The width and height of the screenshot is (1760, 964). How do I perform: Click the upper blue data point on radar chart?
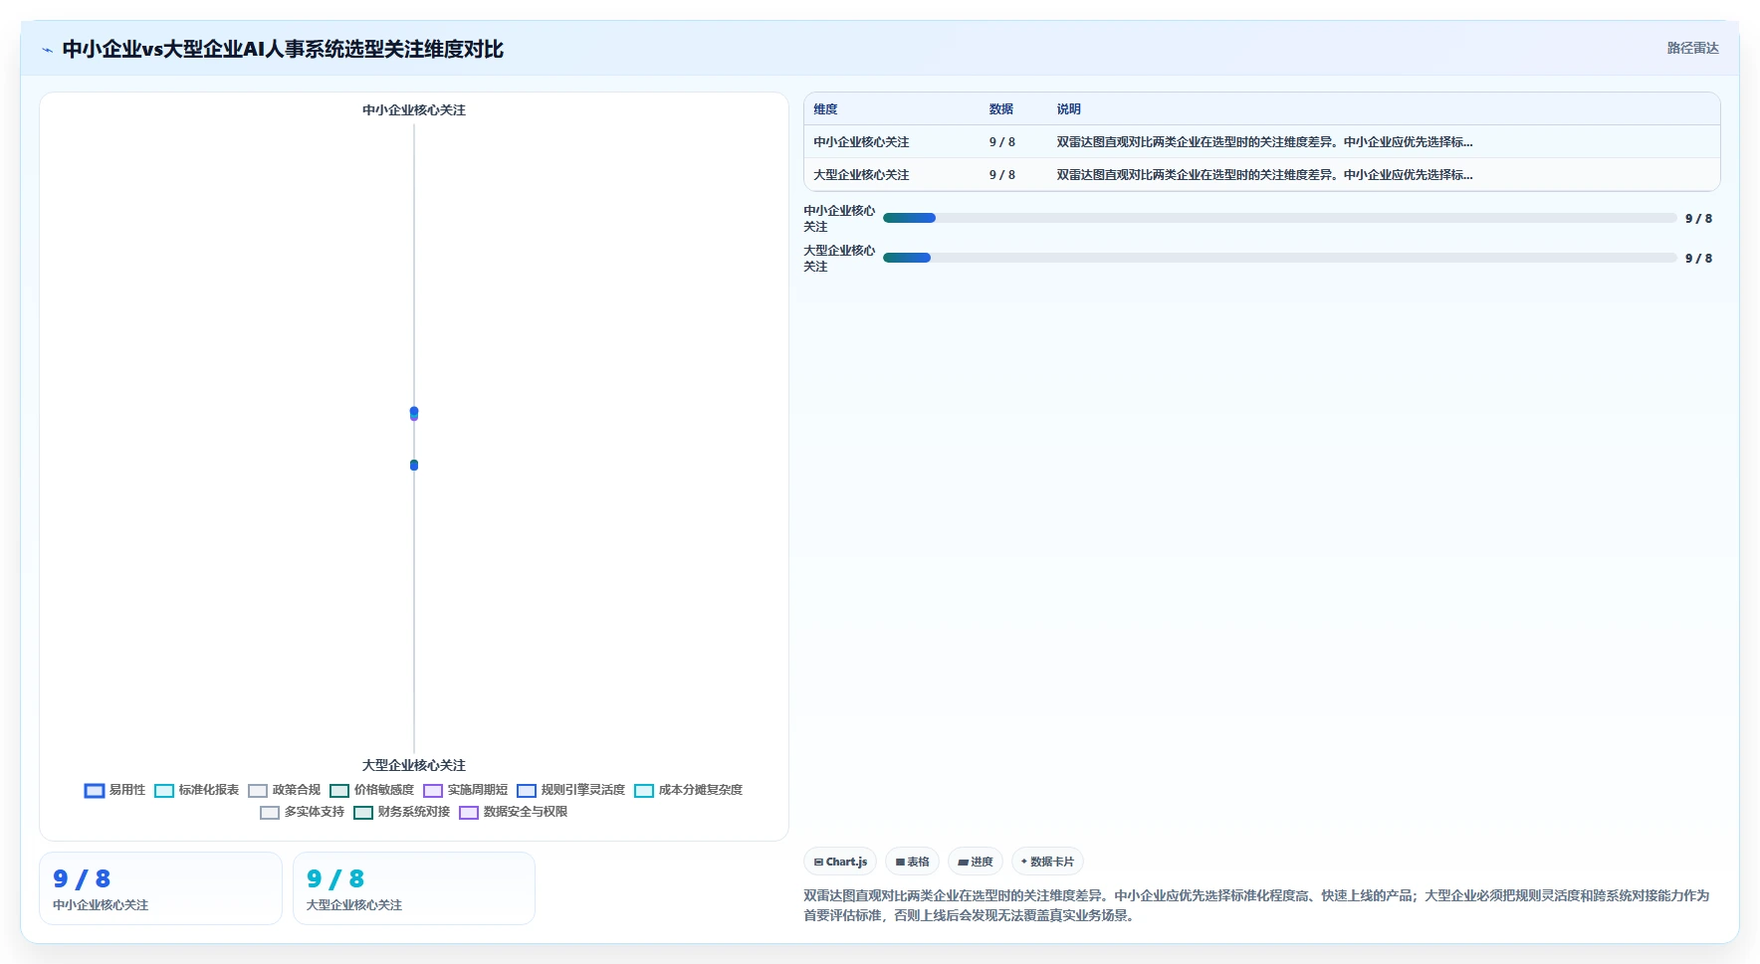(414, 411)
